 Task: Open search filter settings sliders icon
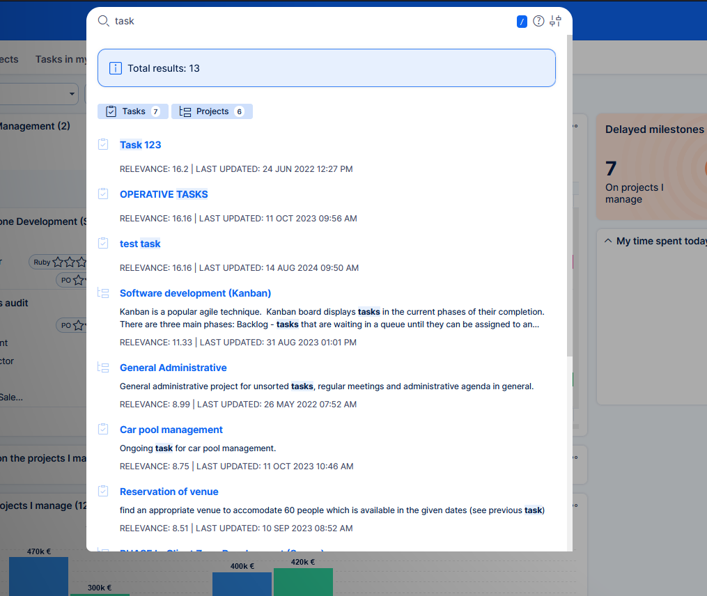(555, 21)
